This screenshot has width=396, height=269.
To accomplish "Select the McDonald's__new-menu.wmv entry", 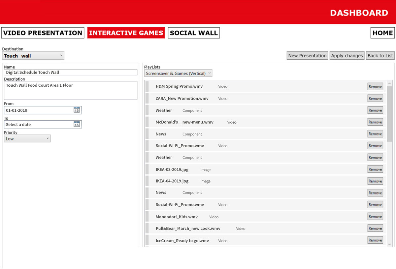I will point(266,122).
